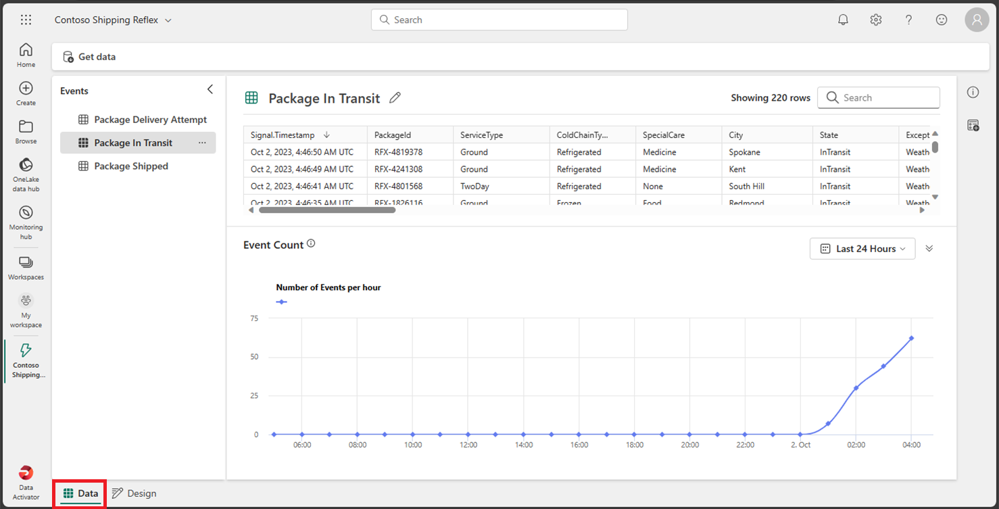Viewport: 999px width, 509px height.
Task: Open Browse folder in left navigation
Action: click(26, 132)
